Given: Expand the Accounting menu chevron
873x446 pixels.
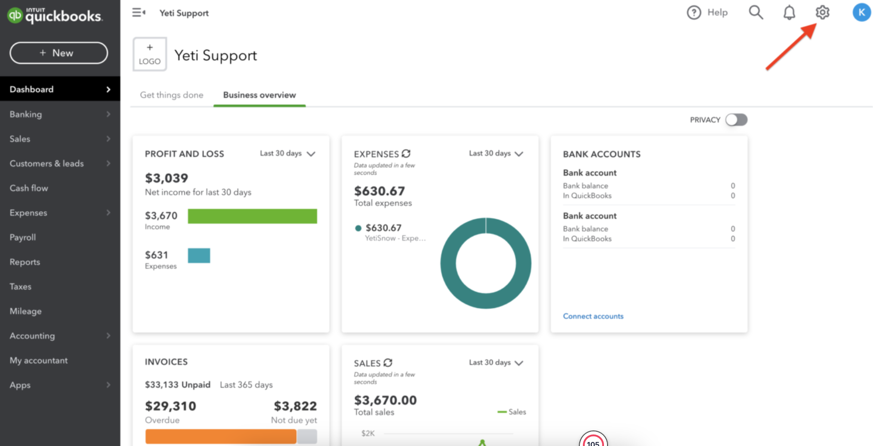Looking at the screenshot, I should (x=108, y=336).
